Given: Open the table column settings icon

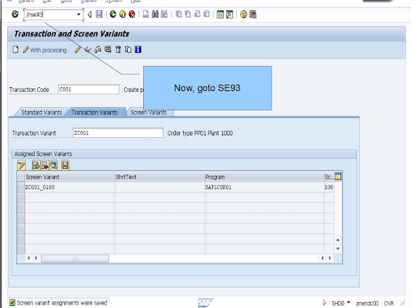Looking at the screenshot, I should pos(338,176).
